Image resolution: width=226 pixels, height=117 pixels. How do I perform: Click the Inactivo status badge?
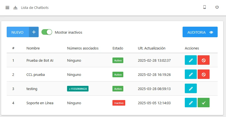point(119,103)
